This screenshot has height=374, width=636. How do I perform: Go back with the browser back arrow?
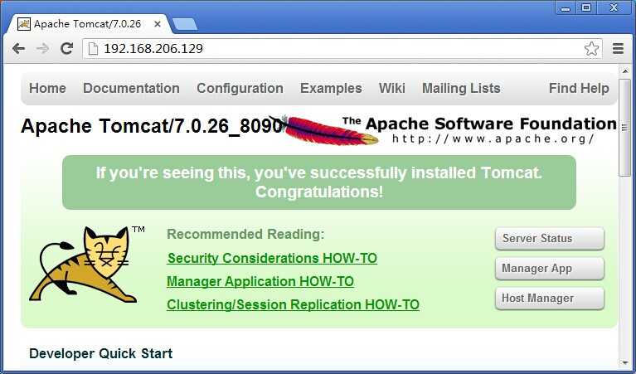(x=19, y=49)
